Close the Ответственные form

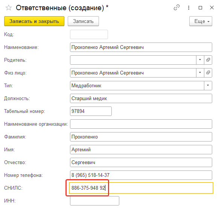pos(212,8)
